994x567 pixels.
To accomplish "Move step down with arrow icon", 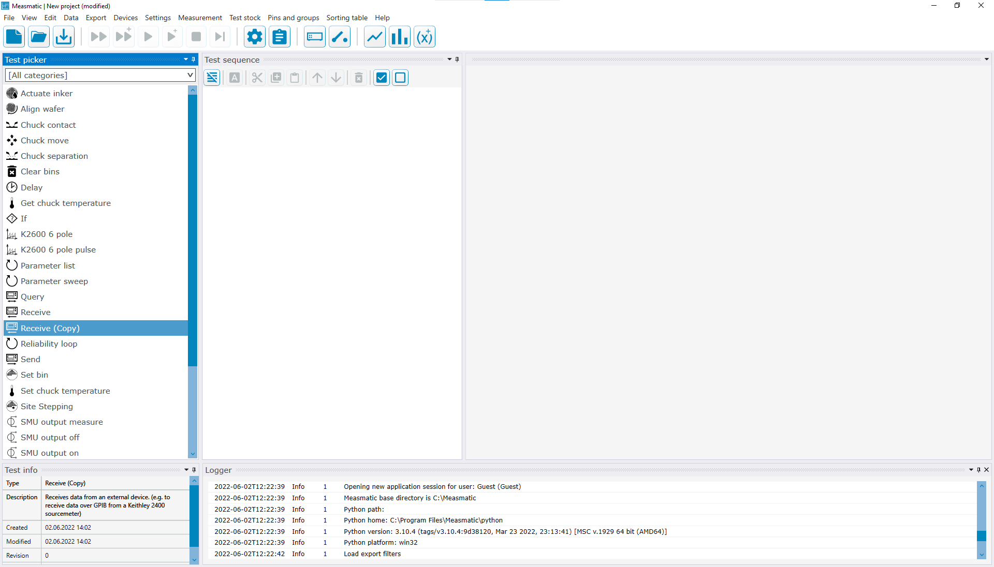I will (x=336, y=78).
